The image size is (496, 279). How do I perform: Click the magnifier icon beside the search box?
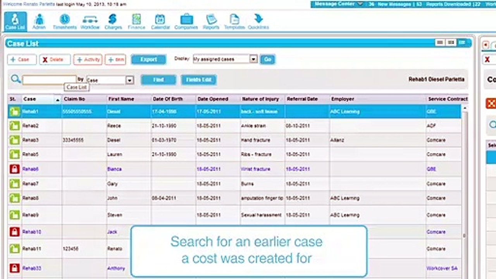tap(15, 79)
